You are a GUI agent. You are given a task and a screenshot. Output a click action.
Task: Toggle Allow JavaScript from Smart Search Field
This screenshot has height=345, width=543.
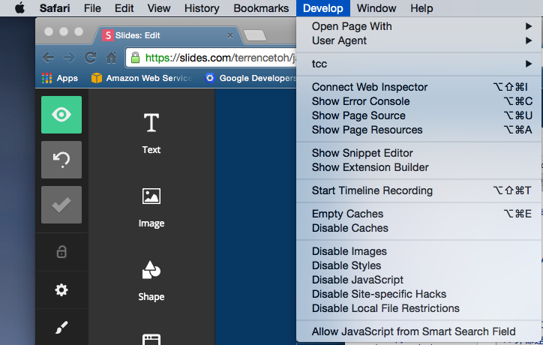click(419, 331)
